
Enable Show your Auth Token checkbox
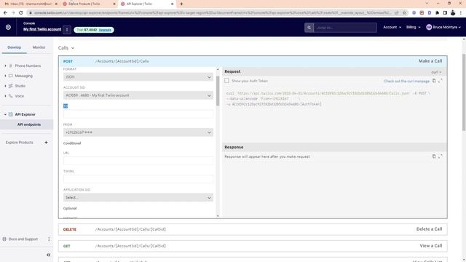[x=226, y=81]
